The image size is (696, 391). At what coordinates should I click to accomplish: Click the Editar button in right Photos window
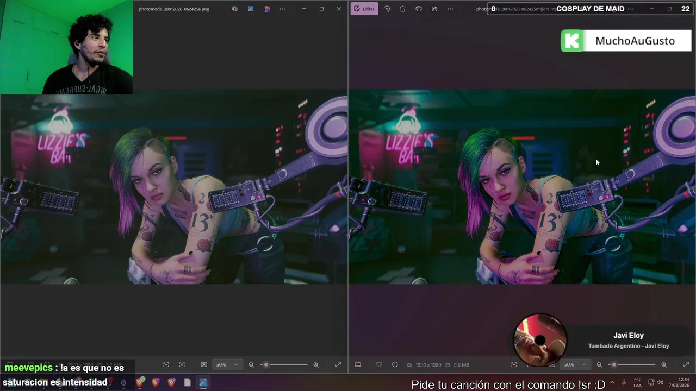tap(364, 9)
